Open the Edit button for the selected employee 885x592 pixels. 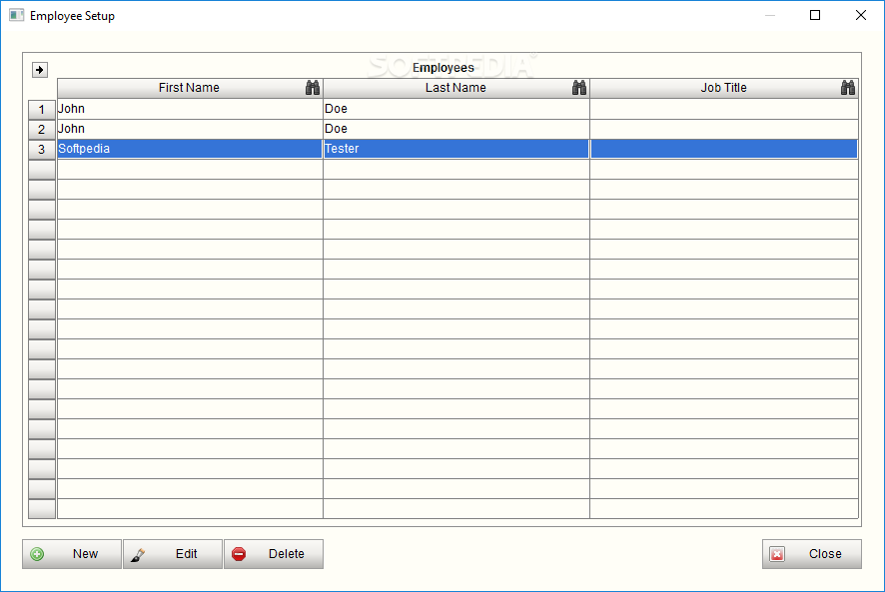coord(173,554)
